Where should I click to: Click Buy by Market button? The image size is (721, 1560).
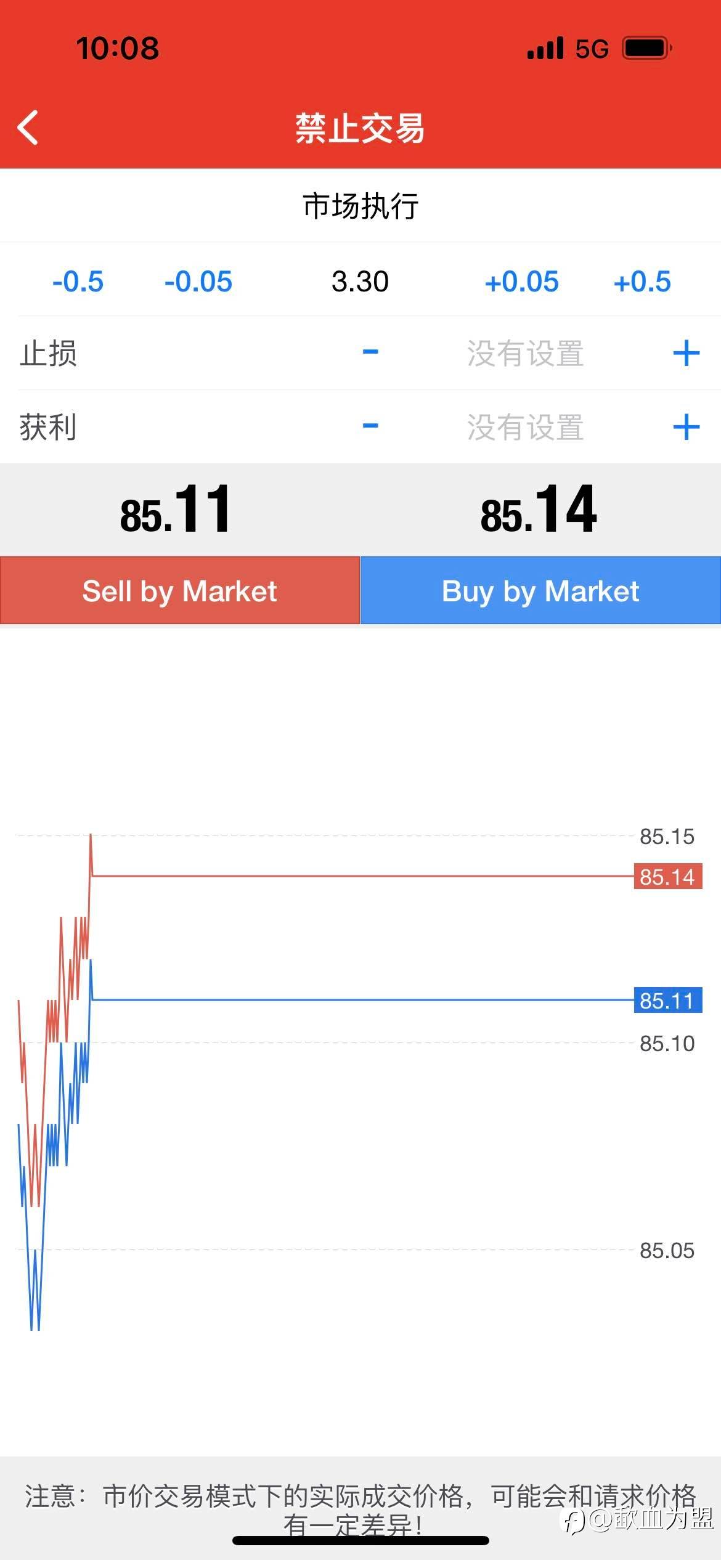540,590
